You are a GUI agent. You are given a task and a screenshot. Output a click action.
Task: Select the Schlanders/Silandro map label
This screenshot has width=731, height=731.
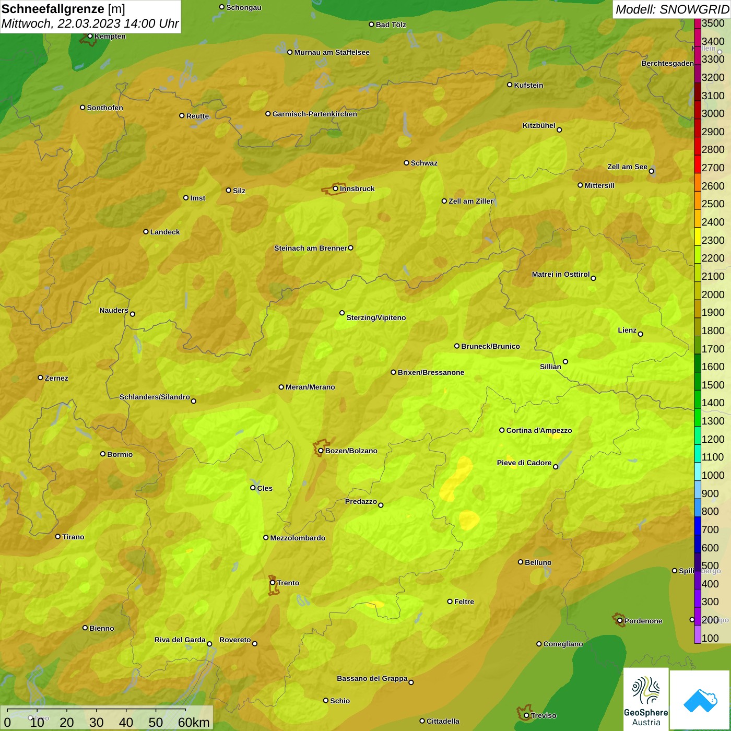tap(155, 397)
